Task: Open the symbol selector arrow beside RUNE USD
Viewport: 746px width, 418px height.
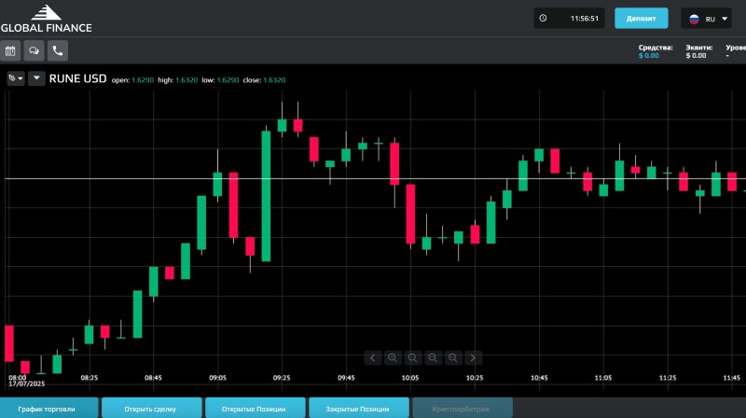Action: click(x=36, y=78)
